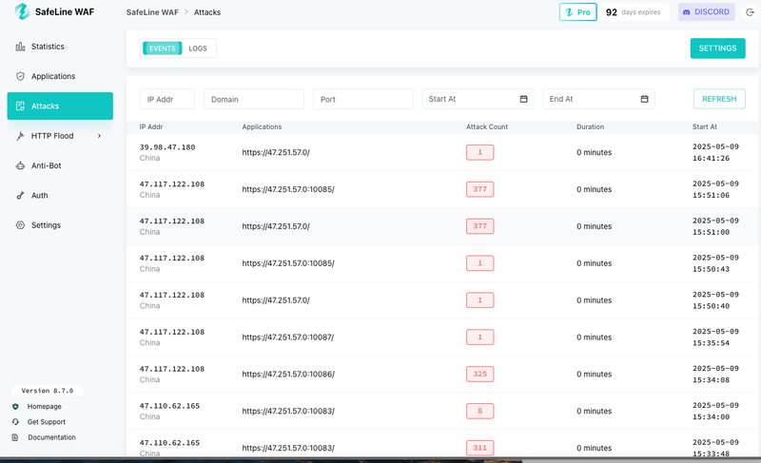Open Statistics via its bar chart icon
Image resolution: width=761 pixels, height=463 pixels.
(20, 47)
